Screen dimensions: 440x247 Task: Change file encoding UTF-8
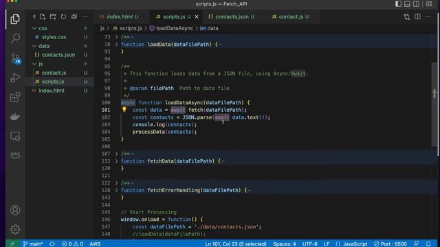(x=310, y=244)
